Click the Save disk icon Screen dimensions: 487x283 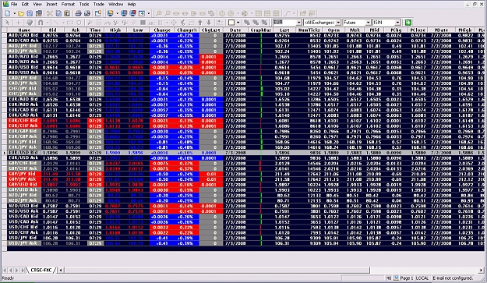30,13
